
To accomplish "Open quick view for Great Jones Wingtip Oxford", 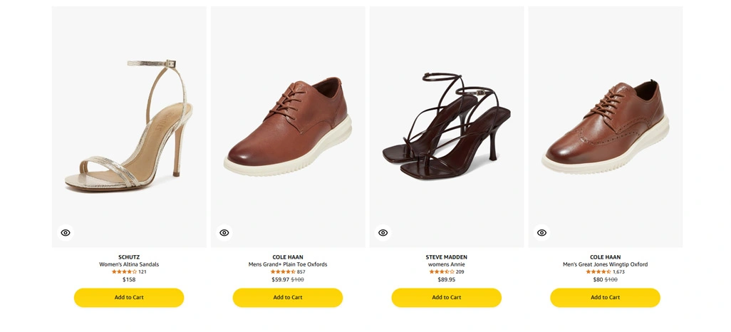I will coord(541,233).
